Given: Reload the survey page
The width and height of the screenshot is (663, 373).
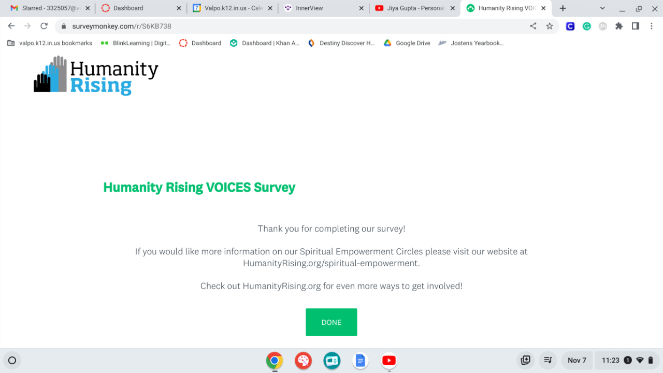Looking at the screenshot, I should tap(44, 26).
